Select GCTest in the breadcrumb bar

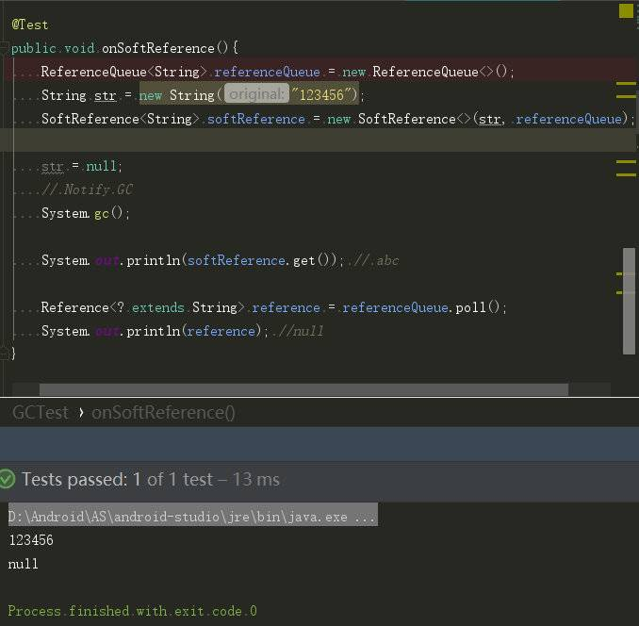pos(40,412)
